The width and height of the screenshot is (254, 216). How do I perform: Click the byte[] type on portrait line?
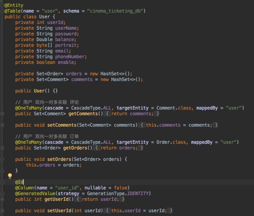(x=45, y=45)
